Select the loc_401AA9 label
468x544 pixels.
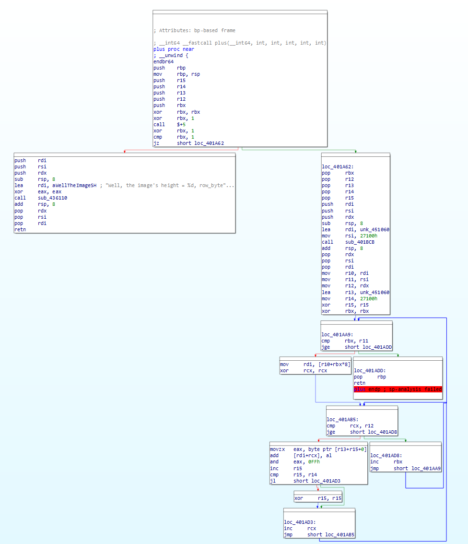pos(338,334)
